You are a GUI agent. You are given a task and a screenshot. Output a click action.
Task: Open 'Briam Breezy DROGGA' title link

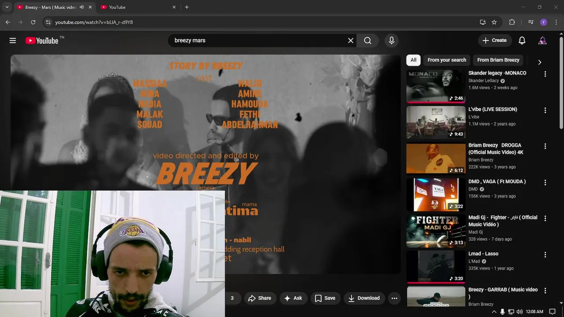(496, 149)
